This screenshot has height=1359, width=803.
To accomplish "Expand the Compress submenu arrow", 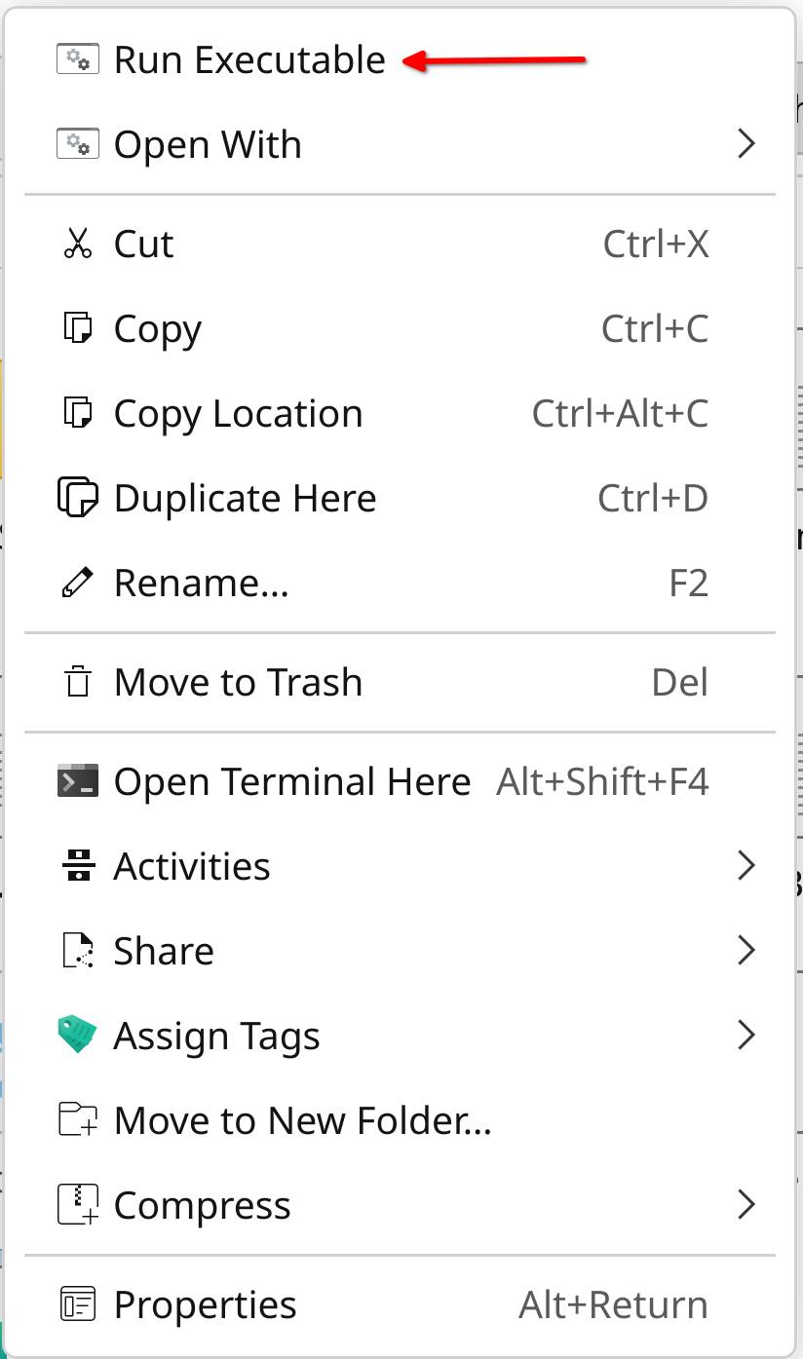I will [746, 1205].
